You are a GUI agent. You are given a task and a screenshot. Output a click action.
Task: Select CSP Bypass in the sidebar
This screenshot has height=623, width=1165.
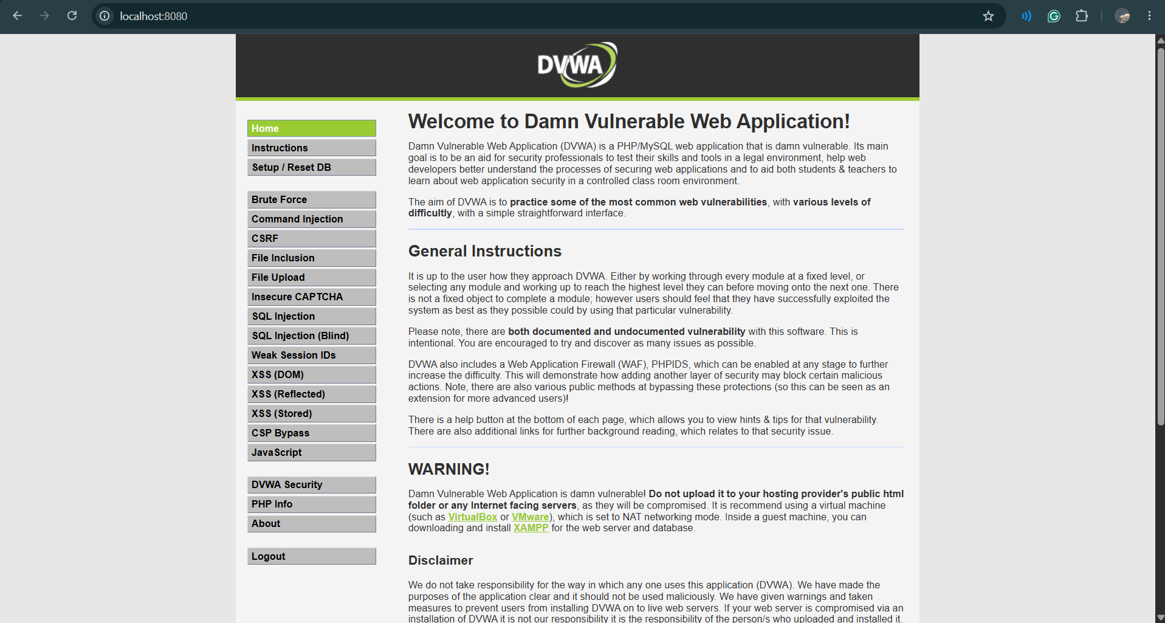coord(312,433)
